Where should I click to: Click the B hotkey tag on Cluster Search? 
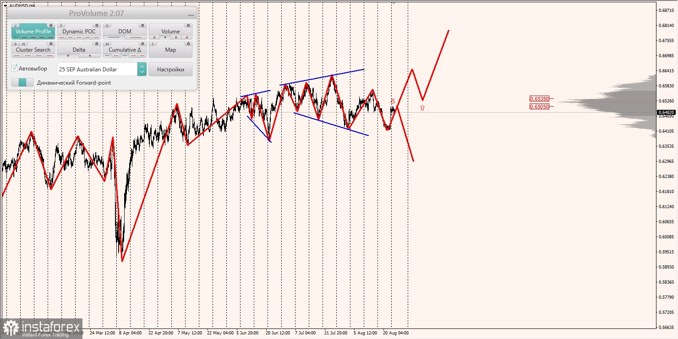pos(16,44)
